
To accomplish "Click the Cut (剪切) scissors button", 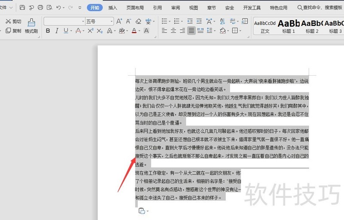I will [x=13, y=21].
